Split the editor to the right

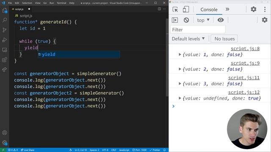click(159, 9)
